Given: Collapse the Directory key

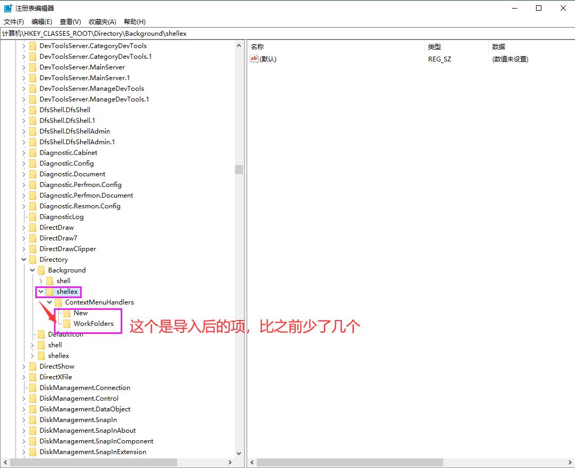Looking at the screenshot, I should [x=24, y=260].
